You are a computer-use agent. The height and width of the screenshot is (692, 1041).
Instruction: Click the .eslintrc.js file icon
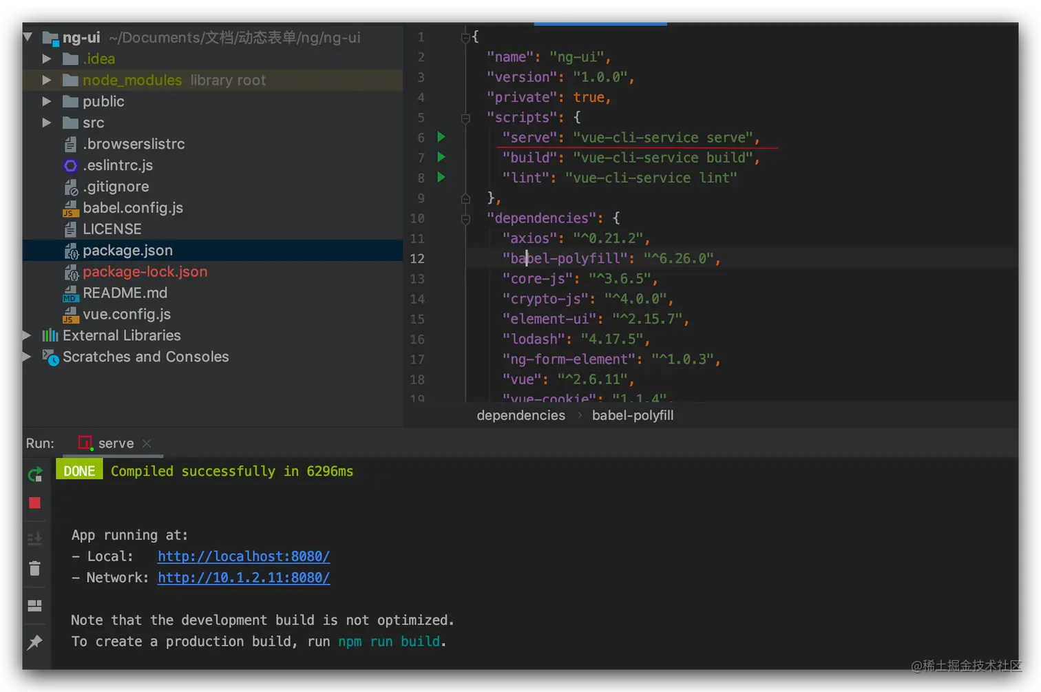[x=70, y=165]
